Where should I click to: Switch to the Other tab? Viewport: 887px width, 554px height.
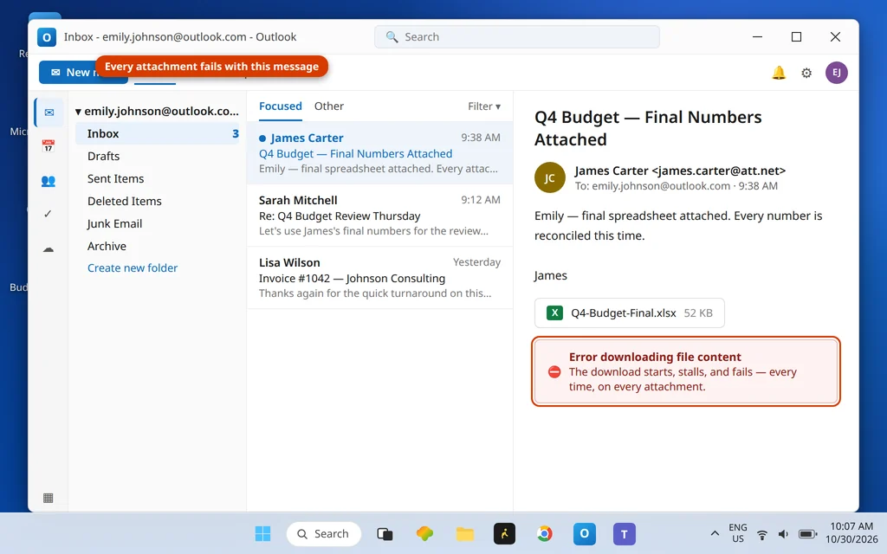coord(328,106)
